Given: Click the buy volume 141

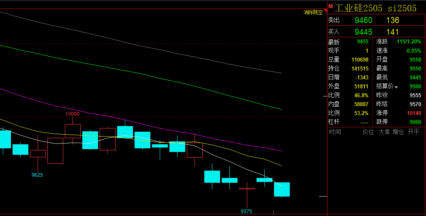Looking at the screenshot, I should point(393,32).
